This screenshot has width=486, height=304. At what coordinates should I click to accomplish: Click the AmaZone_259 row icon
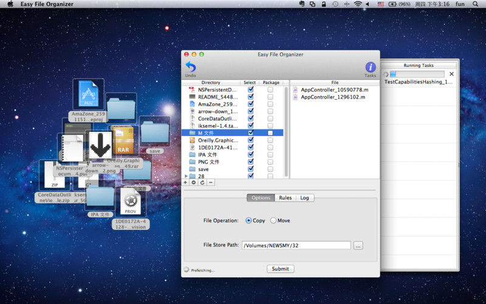point(192,104)
